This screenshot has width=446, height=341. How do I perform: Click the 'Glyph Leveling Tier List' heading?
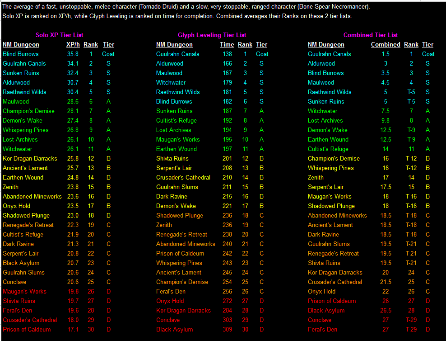(x=212, y=35)
